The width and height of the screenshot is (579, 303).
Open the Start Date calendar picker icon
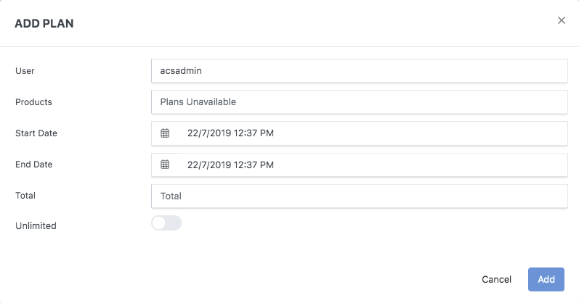point(165,133)
